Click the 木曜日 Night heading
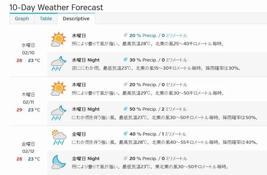The width and height of the screenshot is (267, 175). [85, 109]
